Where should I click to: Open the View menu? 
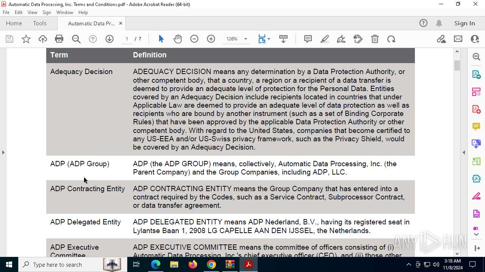pyautogui.click(x=33, y=12)
